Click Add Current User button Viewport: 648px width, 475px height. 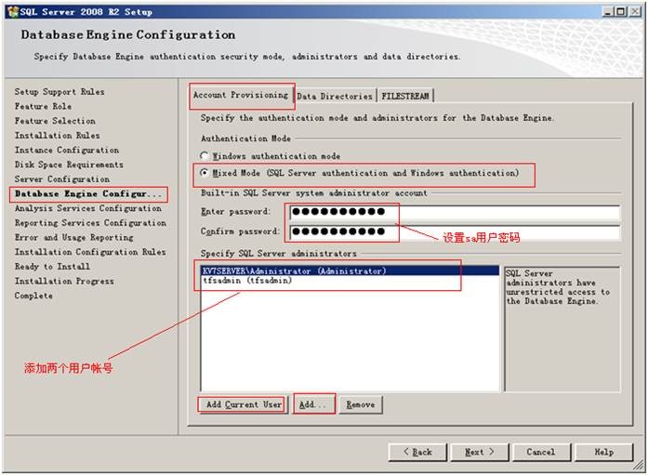[x=244, y=404]
